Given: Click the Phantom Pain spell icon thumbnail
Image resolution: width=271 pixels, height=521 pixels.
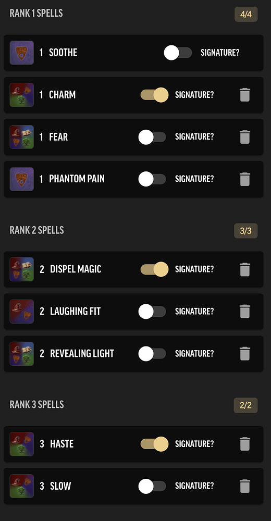Looking at the screenshot, I should pos(21,179).
